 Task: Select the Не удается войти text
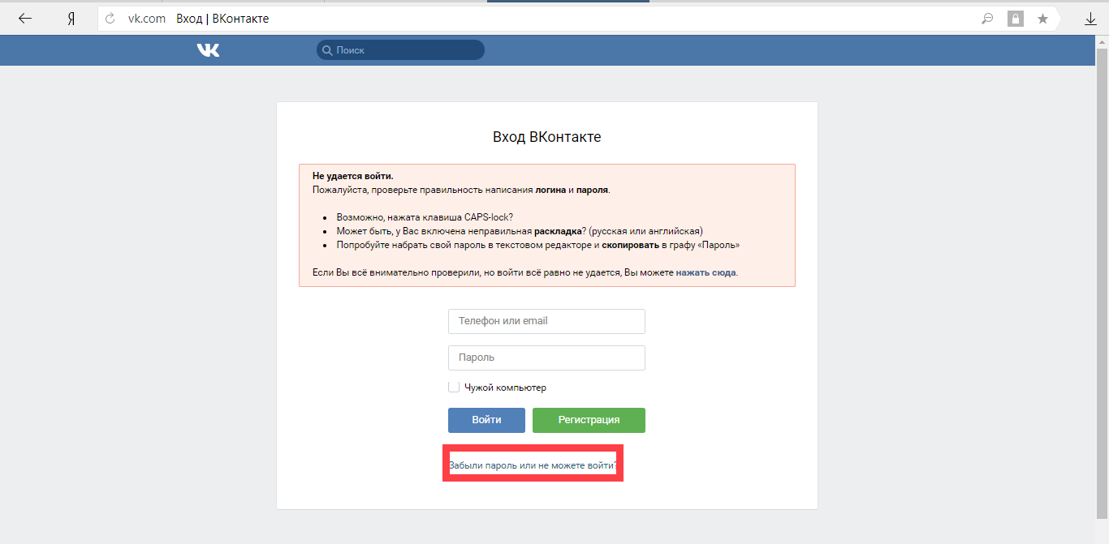352,176
